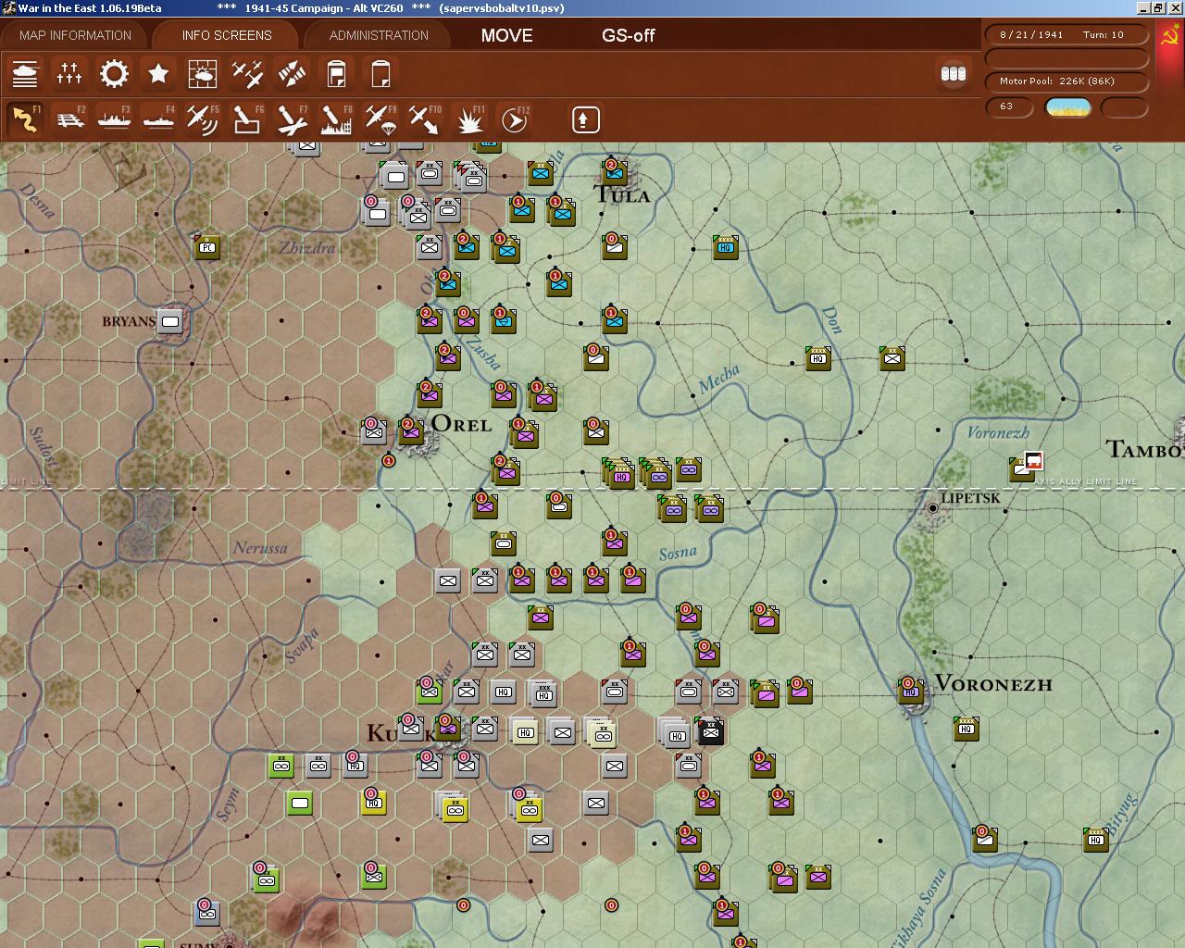Select the PC unit counter near Zhizdra

(x=206, y=247)
